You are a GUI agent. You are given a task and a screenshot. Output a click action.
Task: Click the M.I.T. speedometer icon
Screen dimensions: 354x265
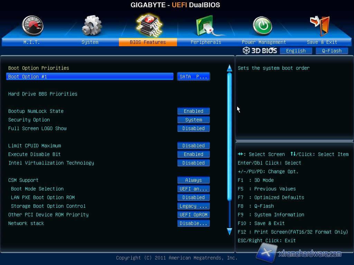(32, 26)
